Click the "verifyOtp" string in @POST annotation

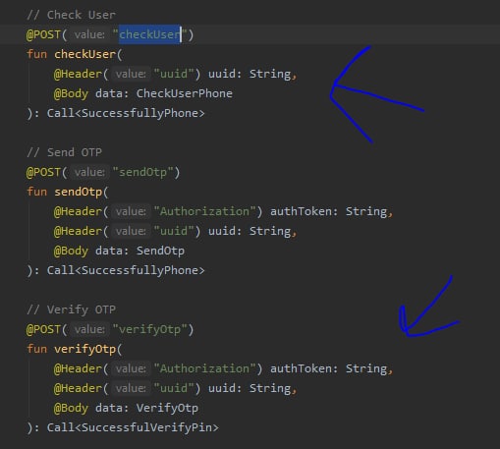[x=149, y=329]
